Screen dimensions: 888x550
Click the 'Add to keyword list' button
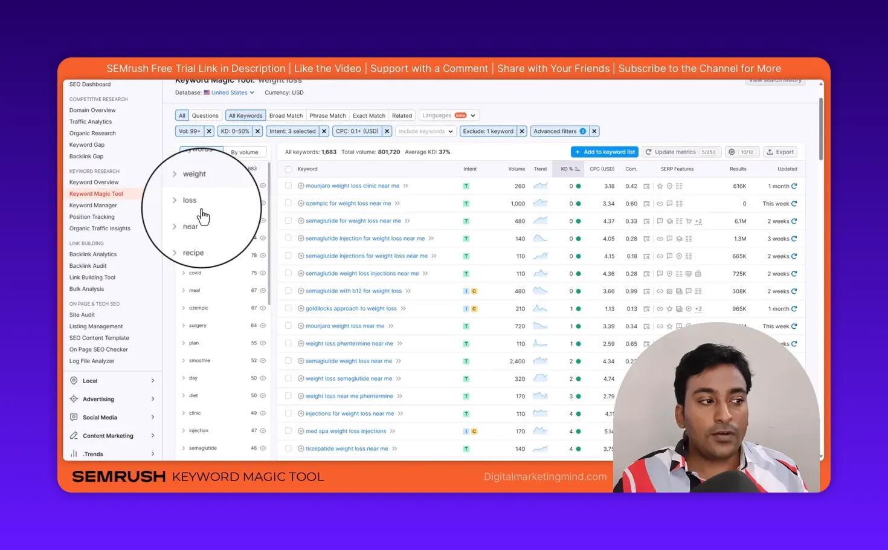[x=604, y=152]
